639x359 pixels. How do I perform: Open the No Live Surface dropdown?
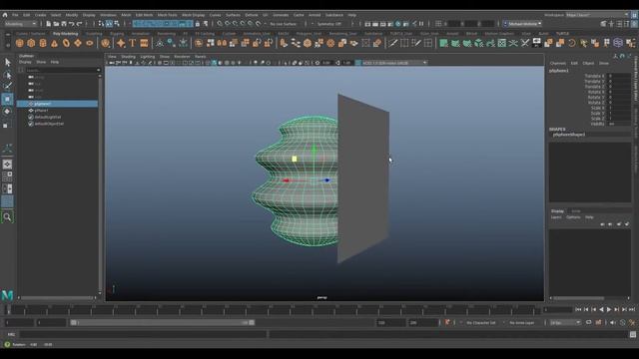click(x=284, y=24)
